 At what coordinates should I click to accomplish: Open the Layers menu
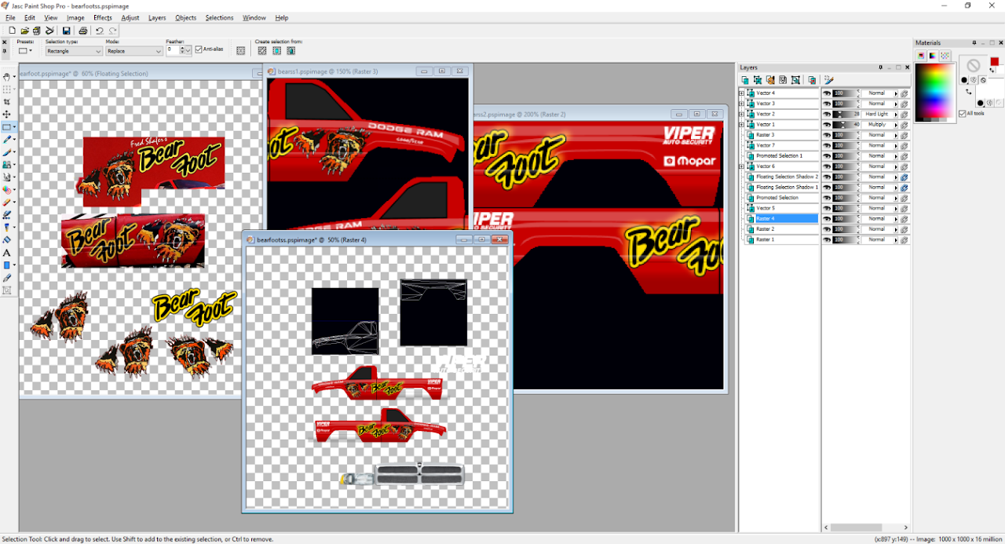pos(157,17)
